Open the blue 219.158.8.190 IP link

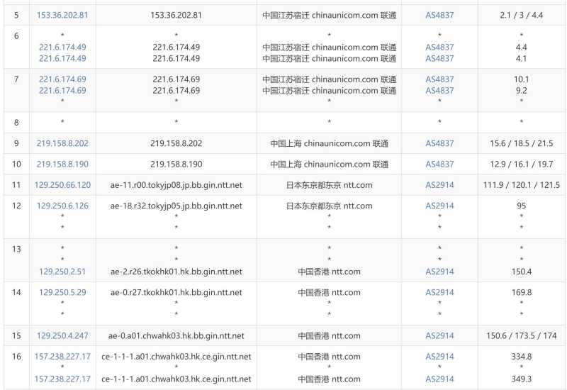(62, 165)
